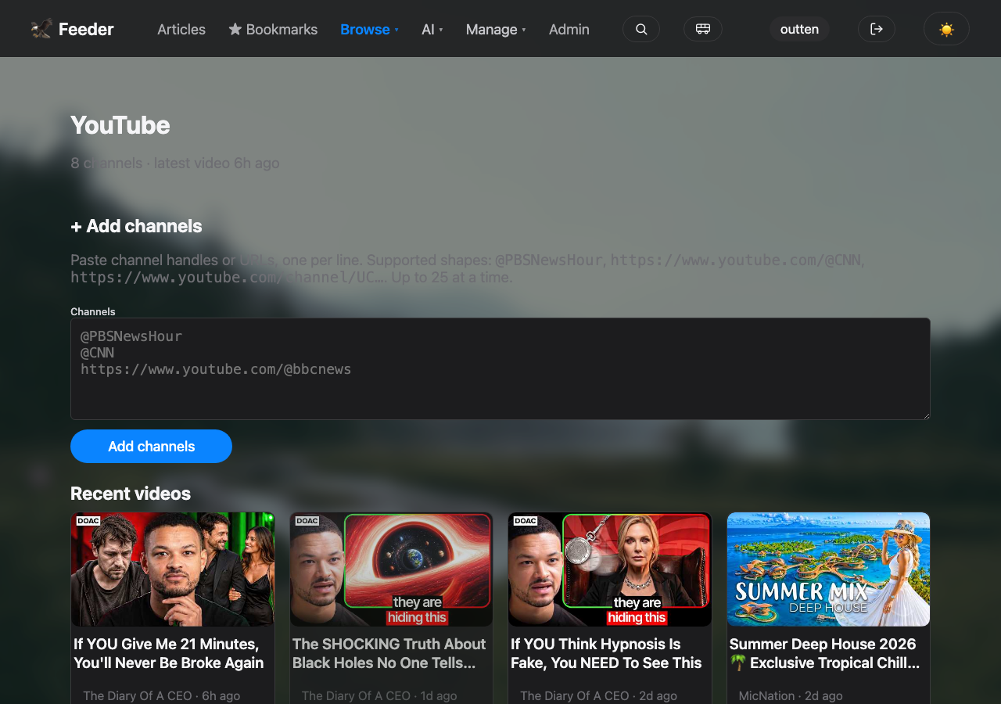
Task: Expand the Browse dropdown menu
Action: tap(369, 29)
